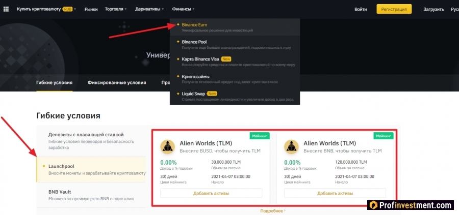Click 30,000,000 TLM session volume

click(x=226, y=162)
